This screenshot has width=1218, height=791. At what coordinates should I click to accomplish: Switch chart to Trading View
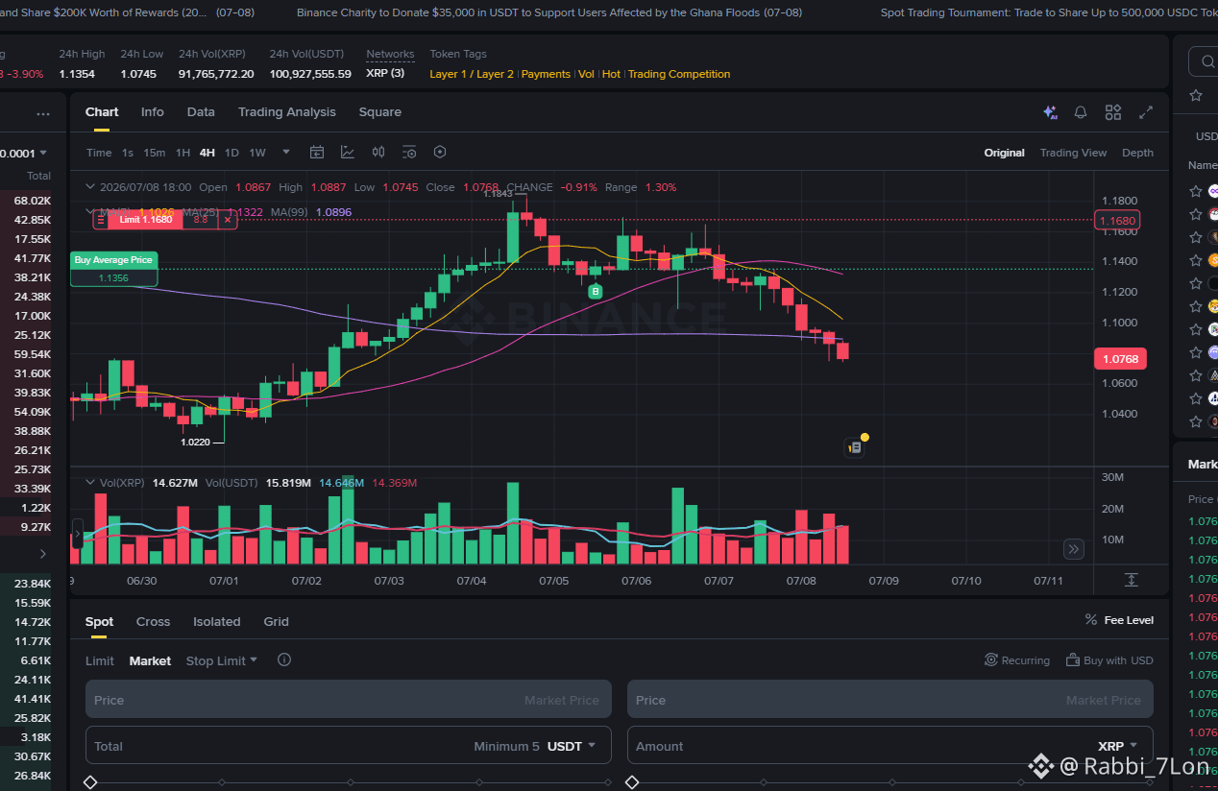click(1073, 153)
